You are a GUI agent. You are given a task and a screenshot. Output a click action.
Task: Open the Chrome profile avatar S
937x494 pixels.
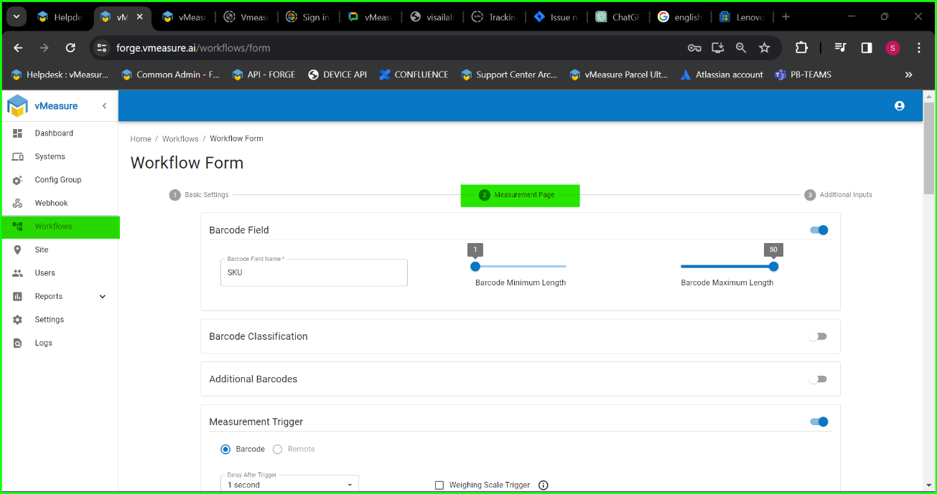point(892,48)
